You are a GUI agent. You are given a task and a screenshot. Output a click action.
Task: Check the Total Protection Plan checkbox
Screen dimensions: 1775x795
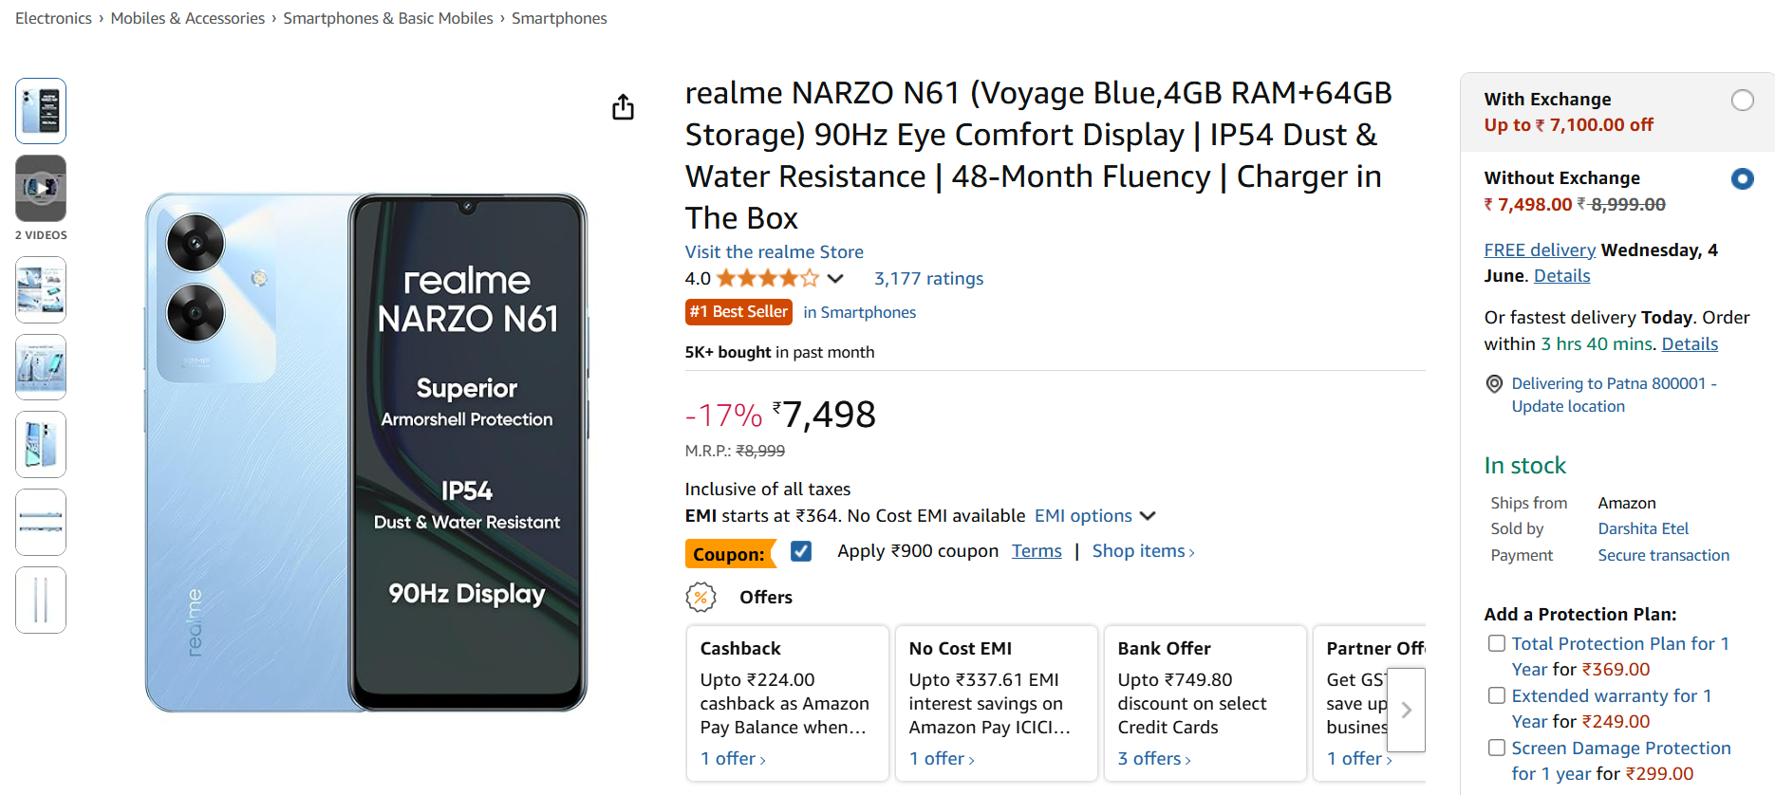coord(1497,643)
